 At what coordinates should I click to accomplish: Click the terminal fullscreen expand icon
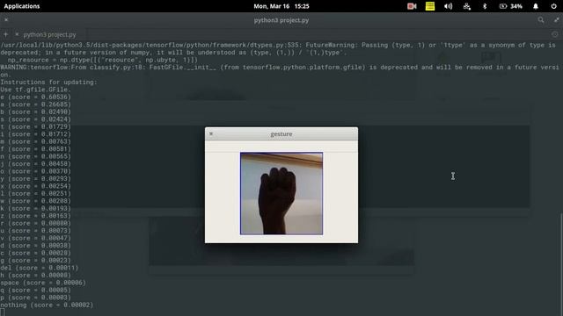coord(556,20)
